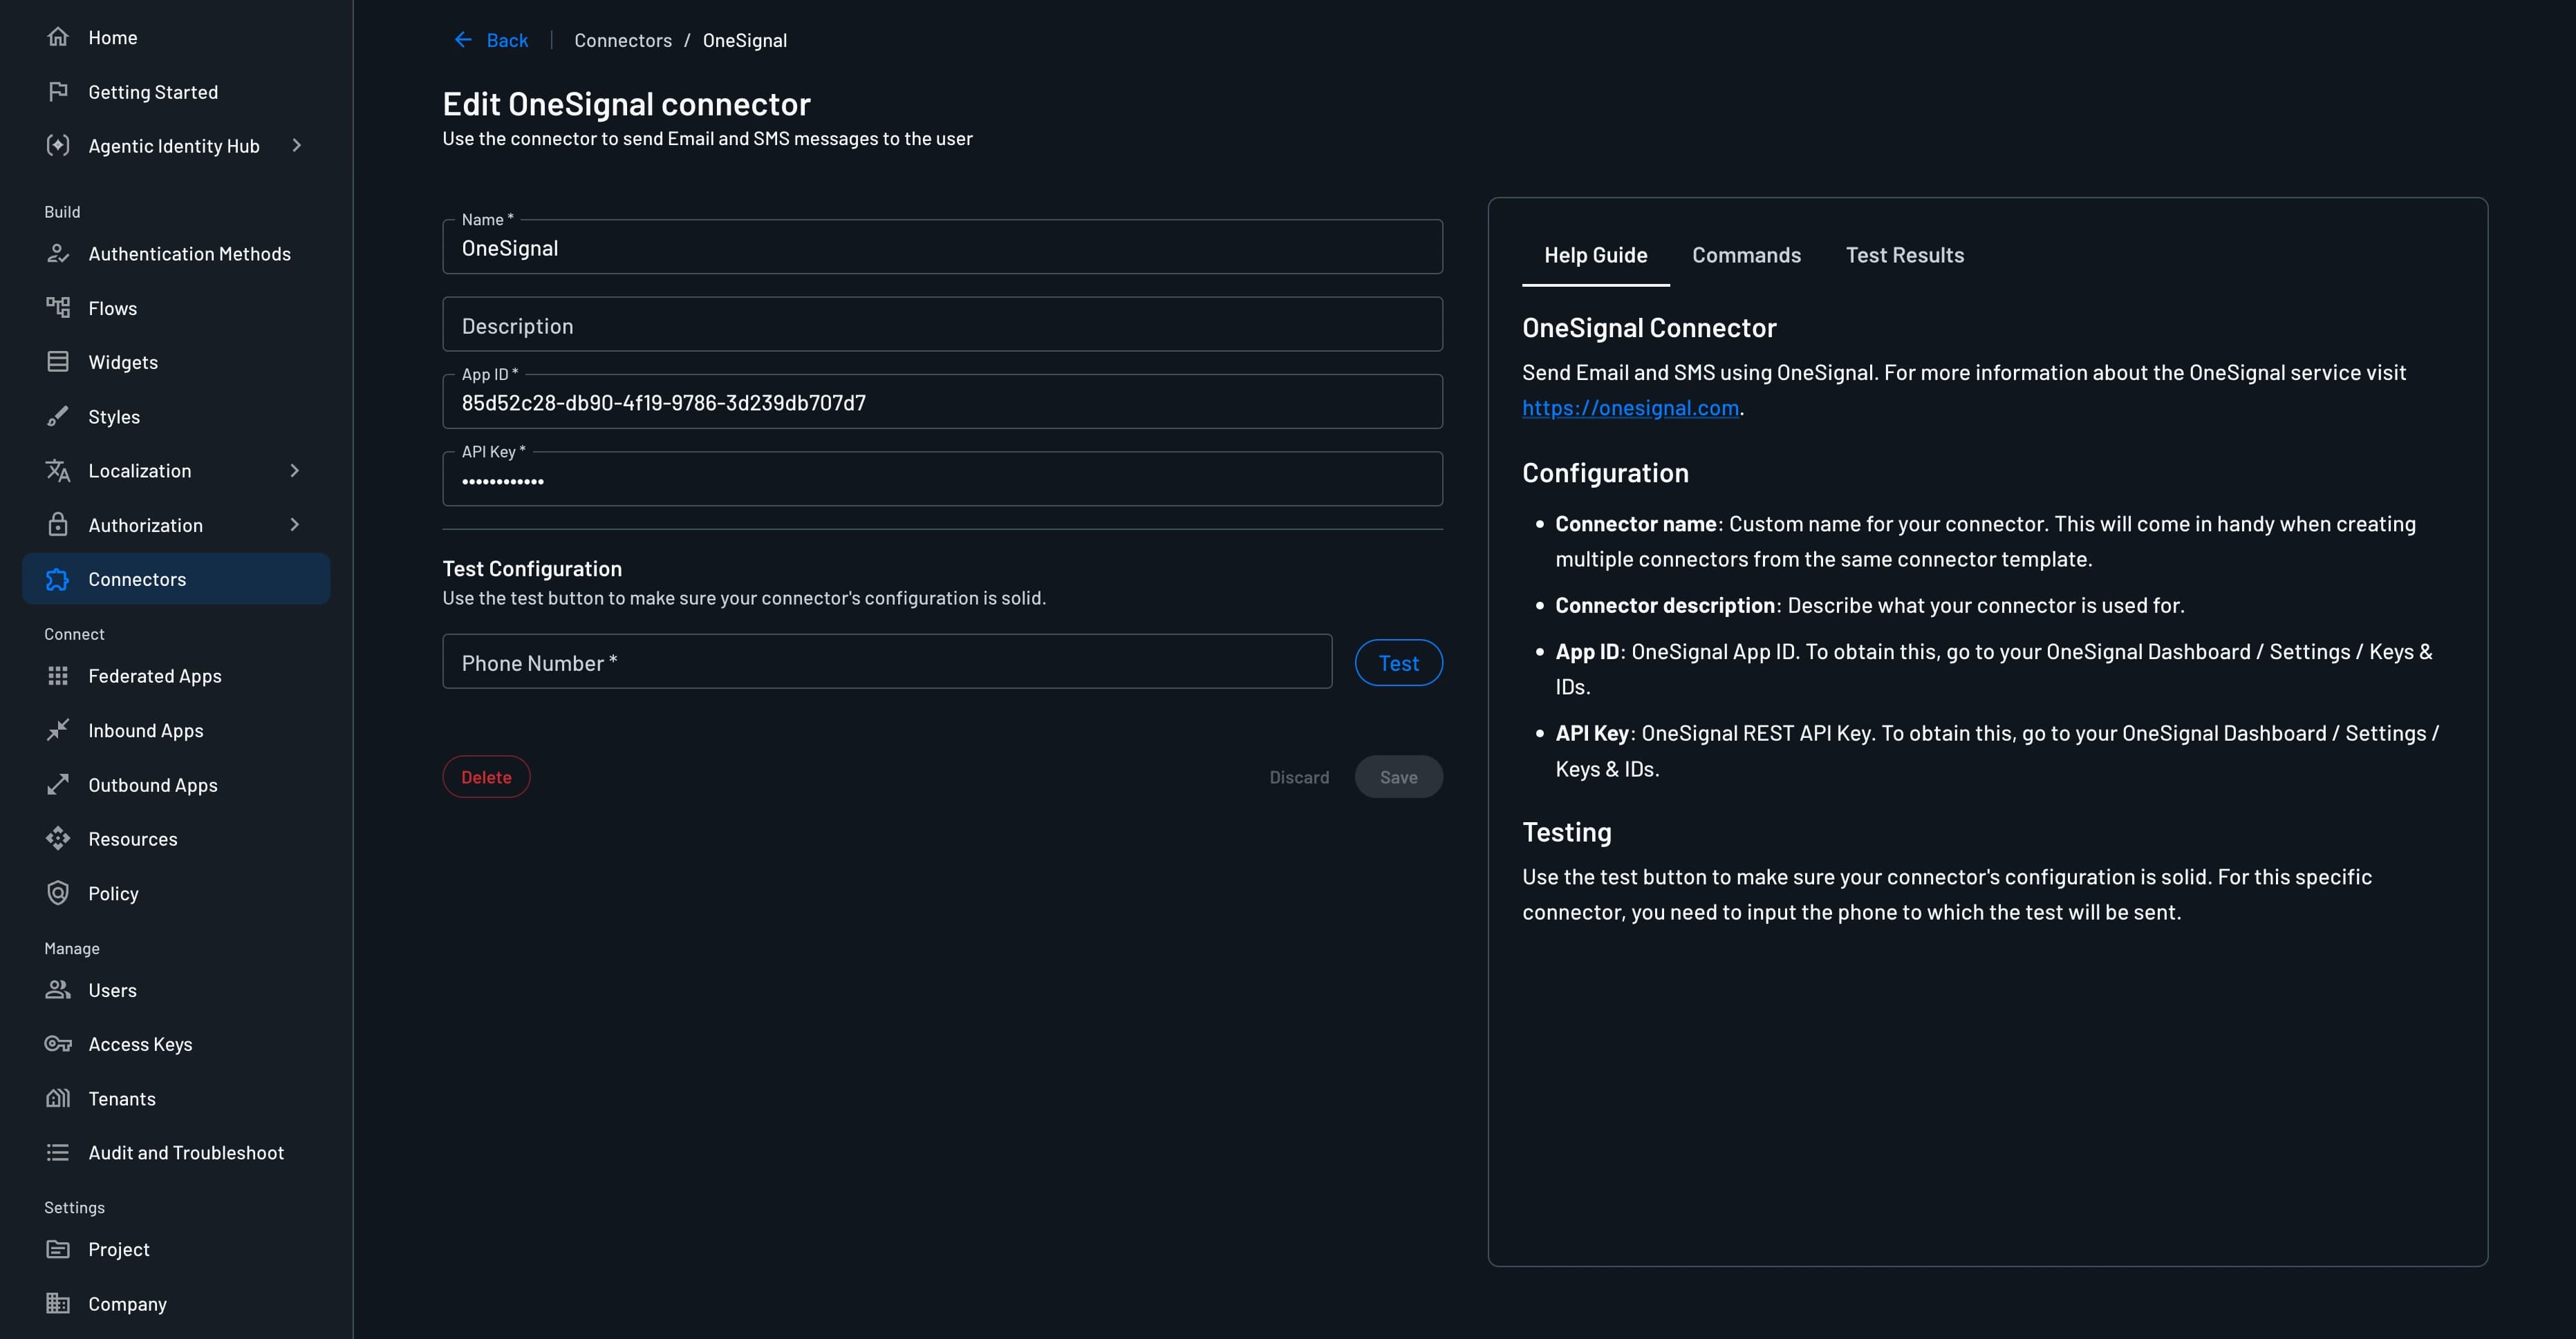Click the Connectors puzzle icon
Image resolution: width=2576 pixels, height=1339 pixels.
click(58, 580)
